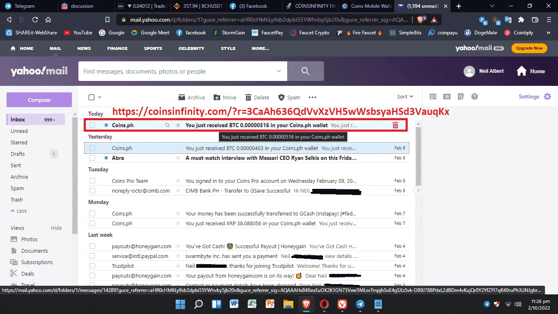Image resolution: width=558 pixels, height=314 pixels.
Task: Click the browser reload icon
Action: 35,20
